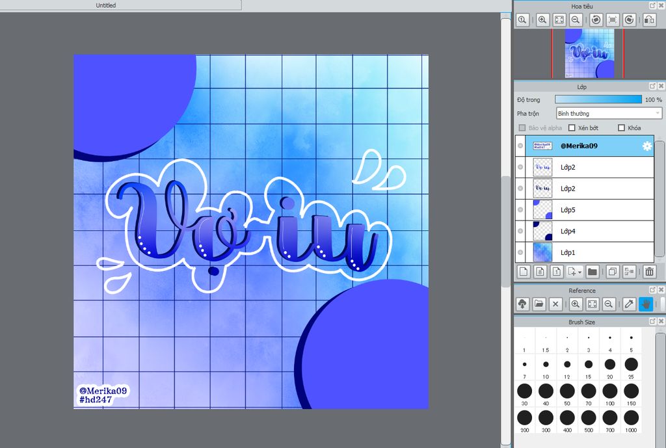Undock the Brush Size panel
Screen dimensions: 666x448
click(653, 321)
